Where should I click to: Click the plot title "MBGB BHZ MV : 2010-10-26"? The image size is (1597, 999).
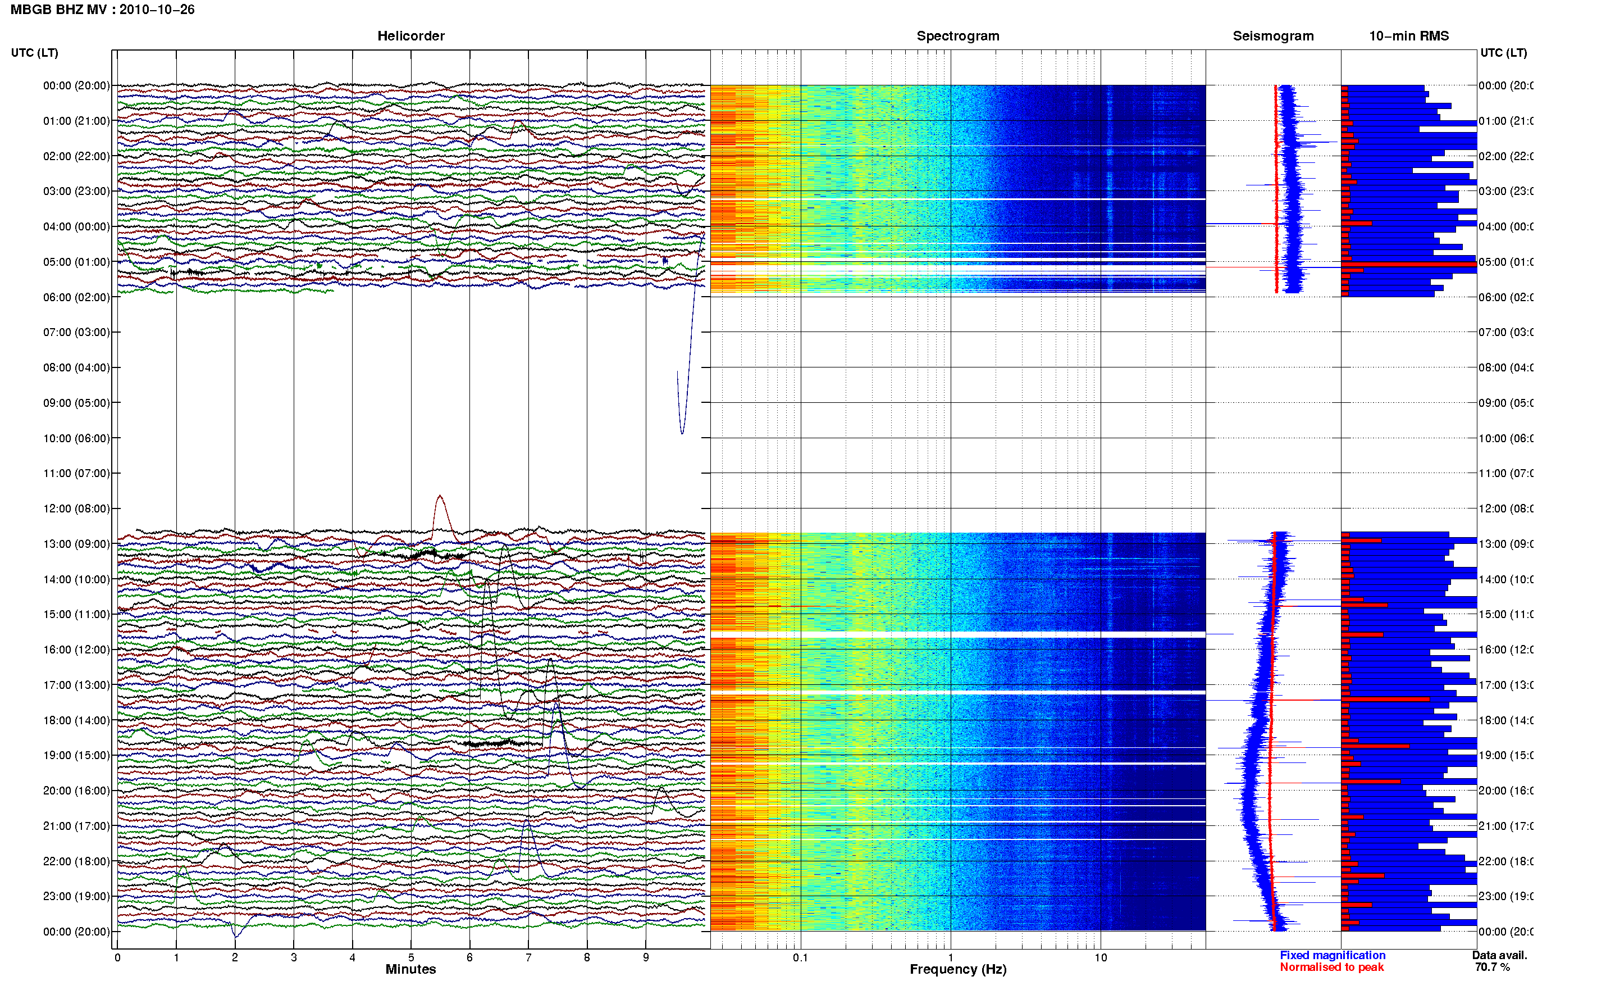103,10
